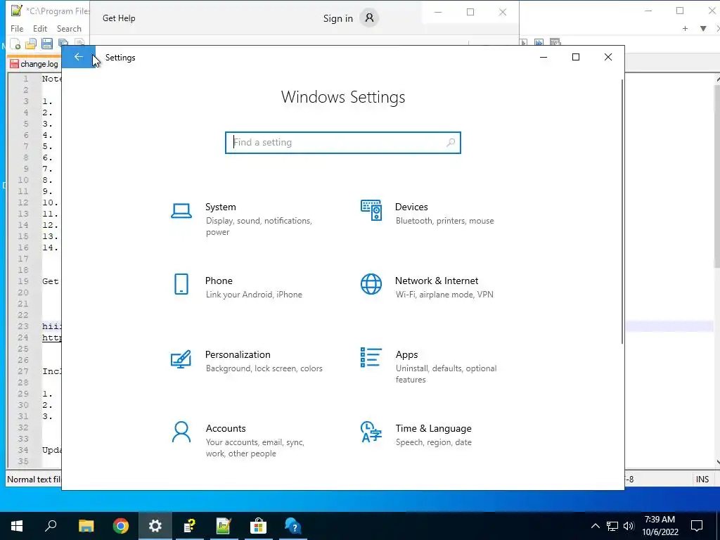The width and height of the screenshot is (720, 540).
Task: Click INS indicator in Notepad++ status bar
Action: (x=702, y=480)
